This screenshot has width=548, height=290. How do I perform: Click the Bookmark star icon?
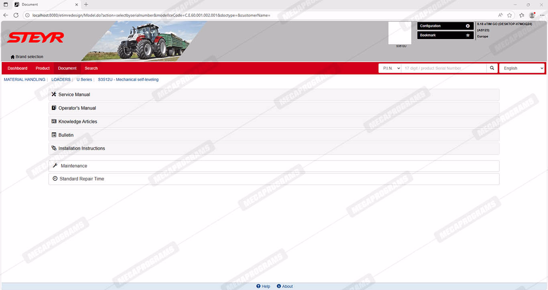(x=467, y=35)
